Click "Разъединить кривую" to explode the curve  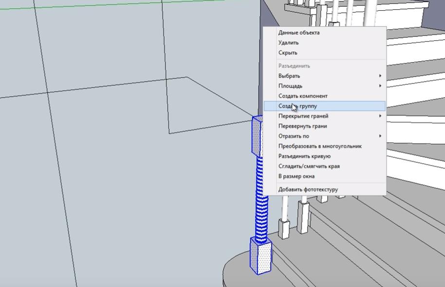click(x=304, y=156)
